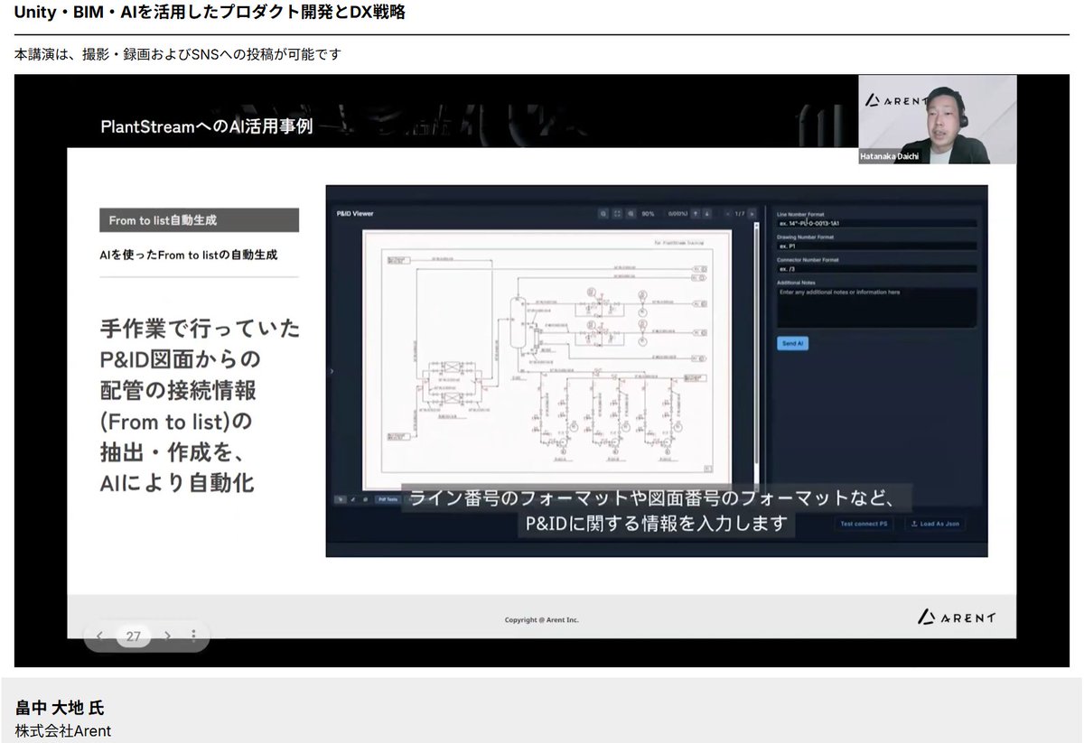The image size is (1084, 743).
Task: Click the AIを使ったFrom to listの自動生成 subtitle
Action: tap(188, 255)
